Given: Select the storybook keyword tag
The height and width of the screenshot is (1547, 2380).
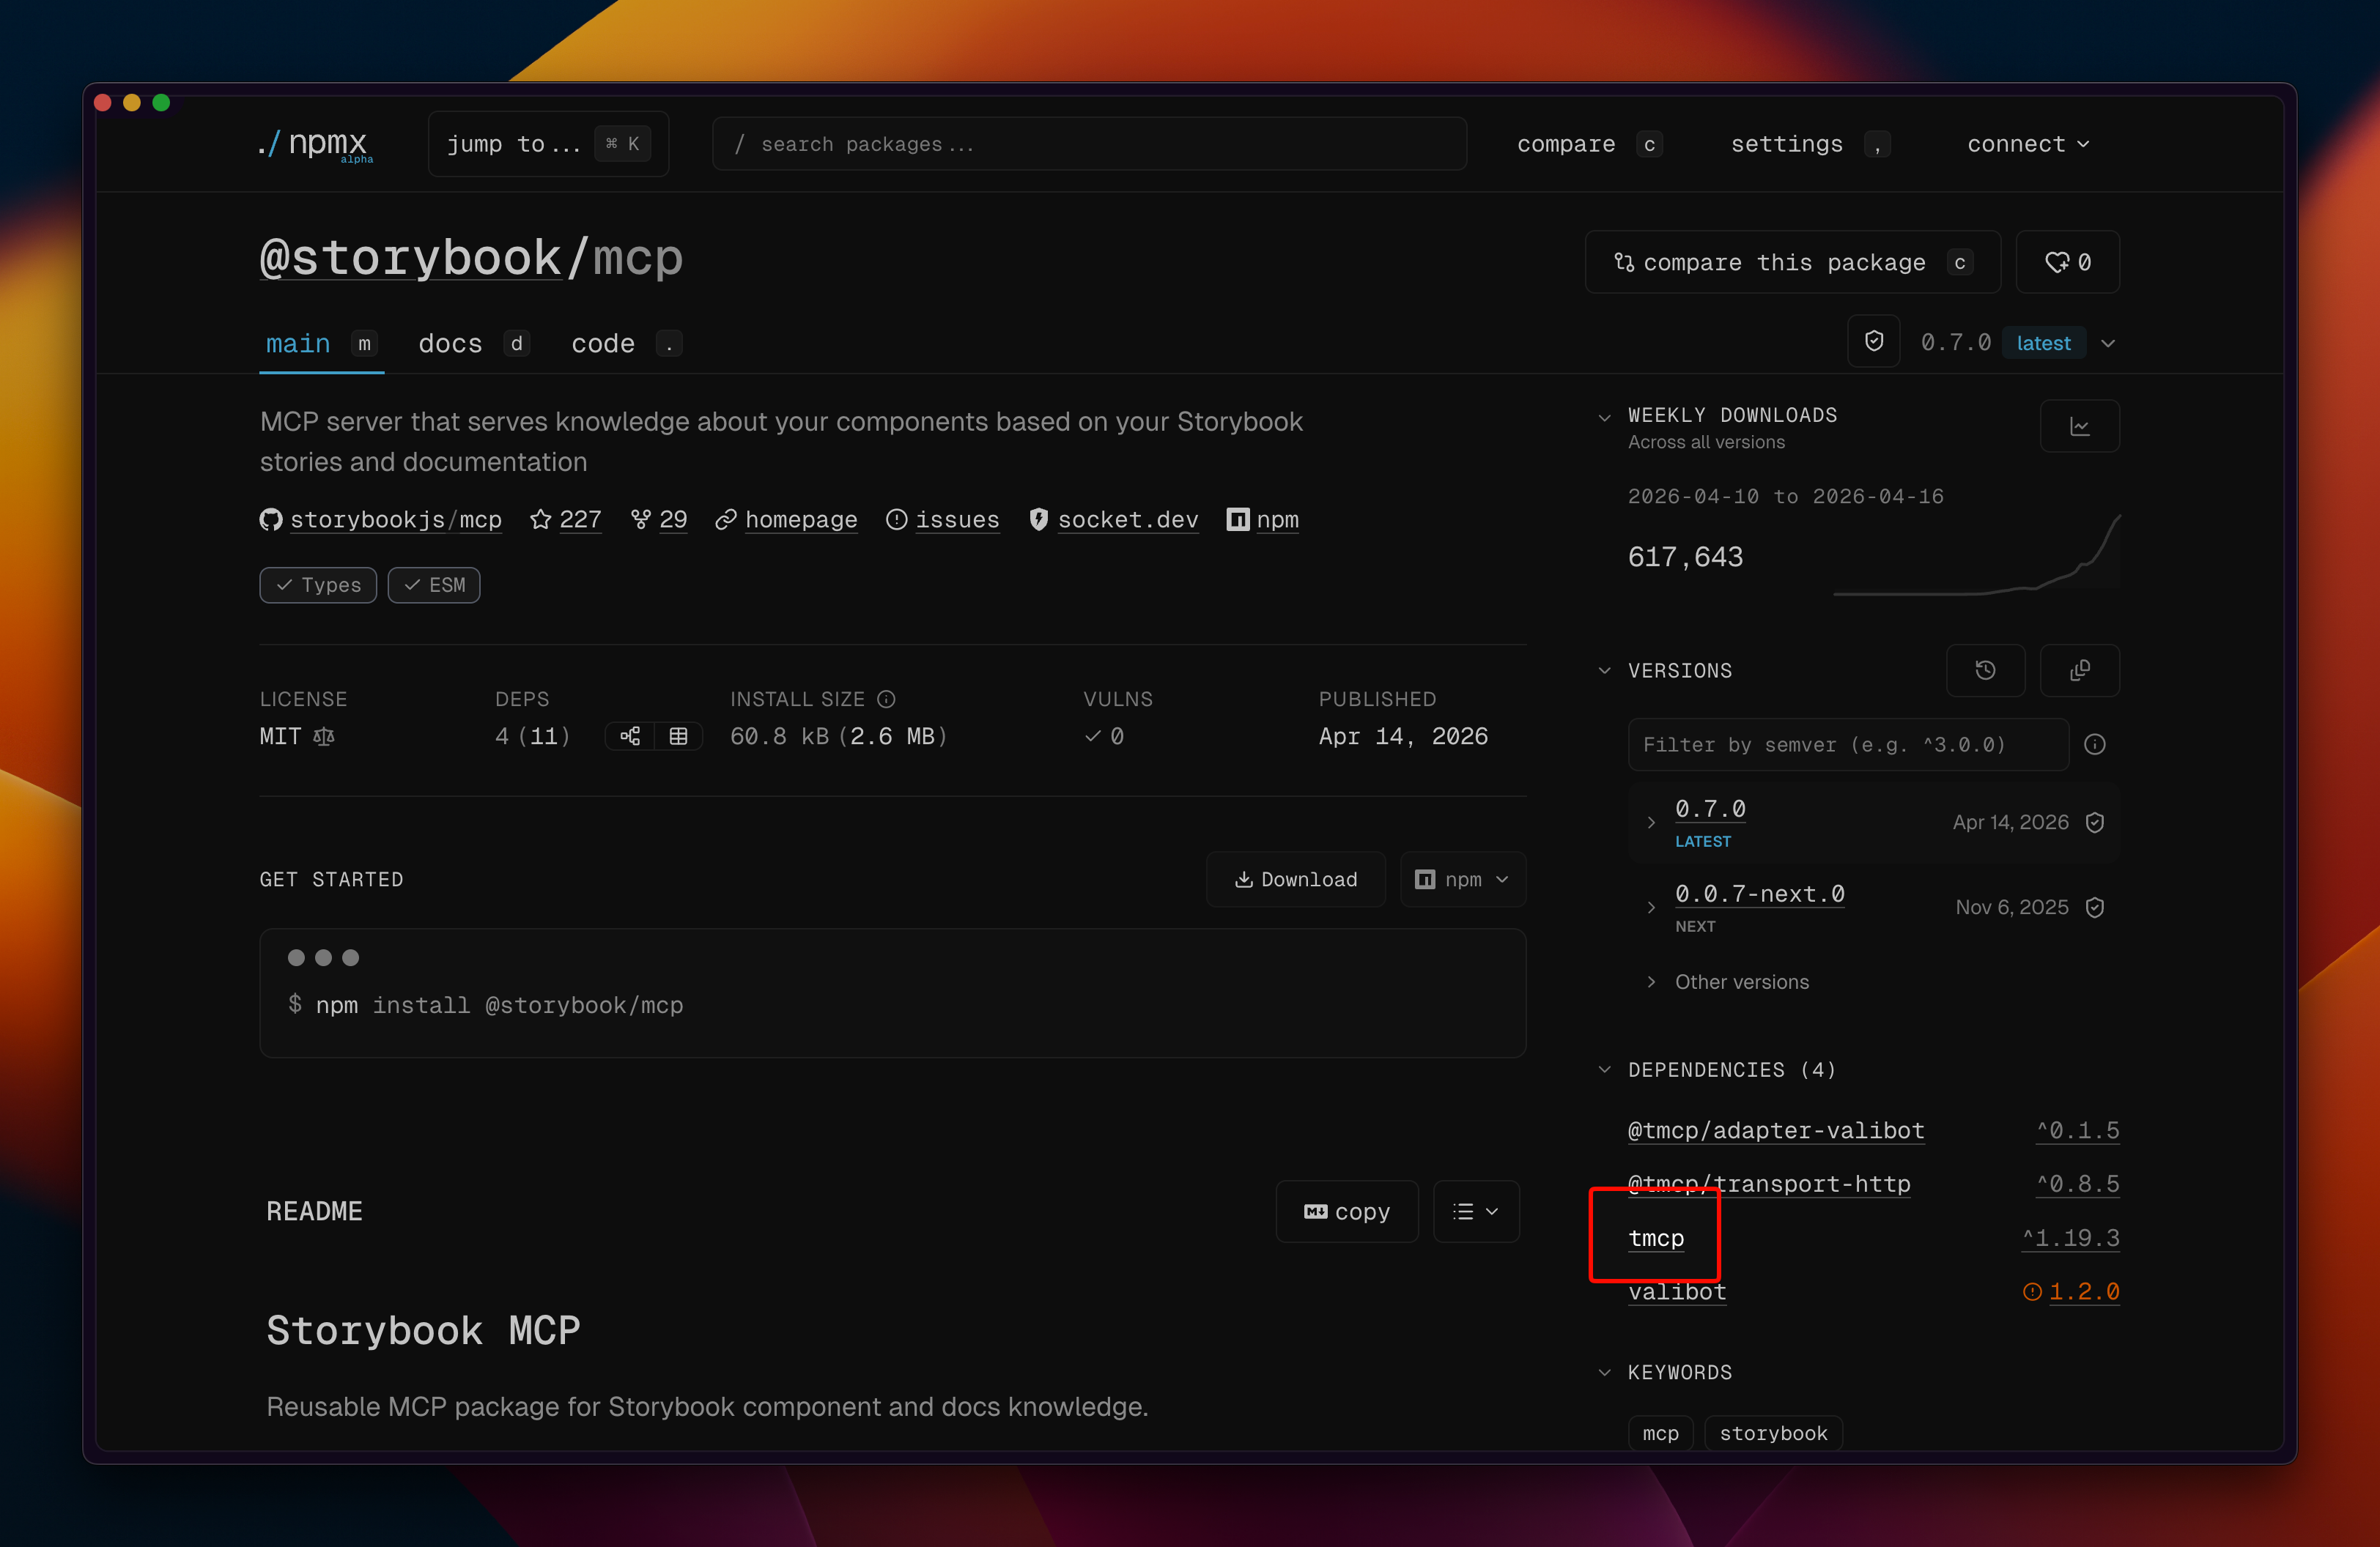Looking at the screenshot, I should pyautogui.click(x=1773, y=1433).
